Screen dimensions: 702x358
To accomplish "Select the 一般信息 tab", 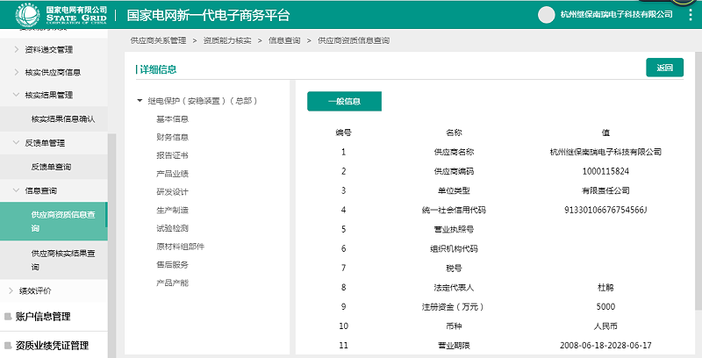I will click(x=344, y=101).
